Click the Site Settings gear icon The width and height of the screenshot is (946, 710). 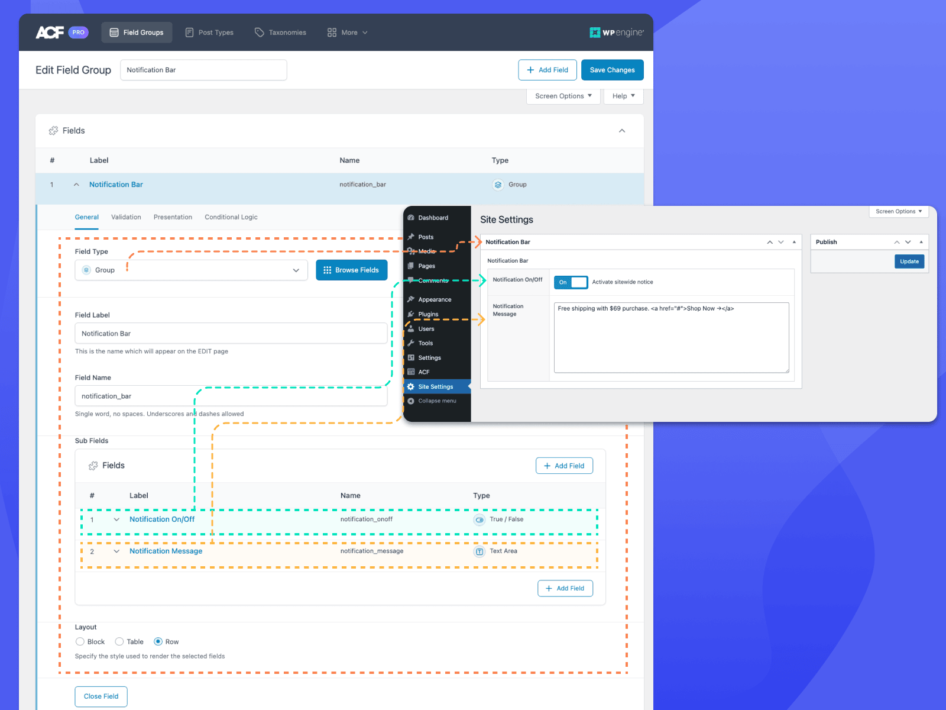[x=411, y=387]
